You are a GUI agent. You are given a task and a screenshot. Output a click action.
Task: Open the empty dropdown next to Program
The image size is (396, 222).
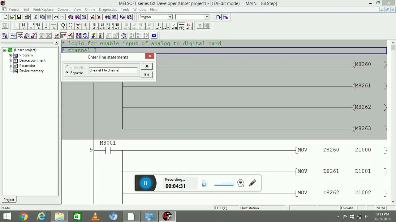[x=207, y=17]
